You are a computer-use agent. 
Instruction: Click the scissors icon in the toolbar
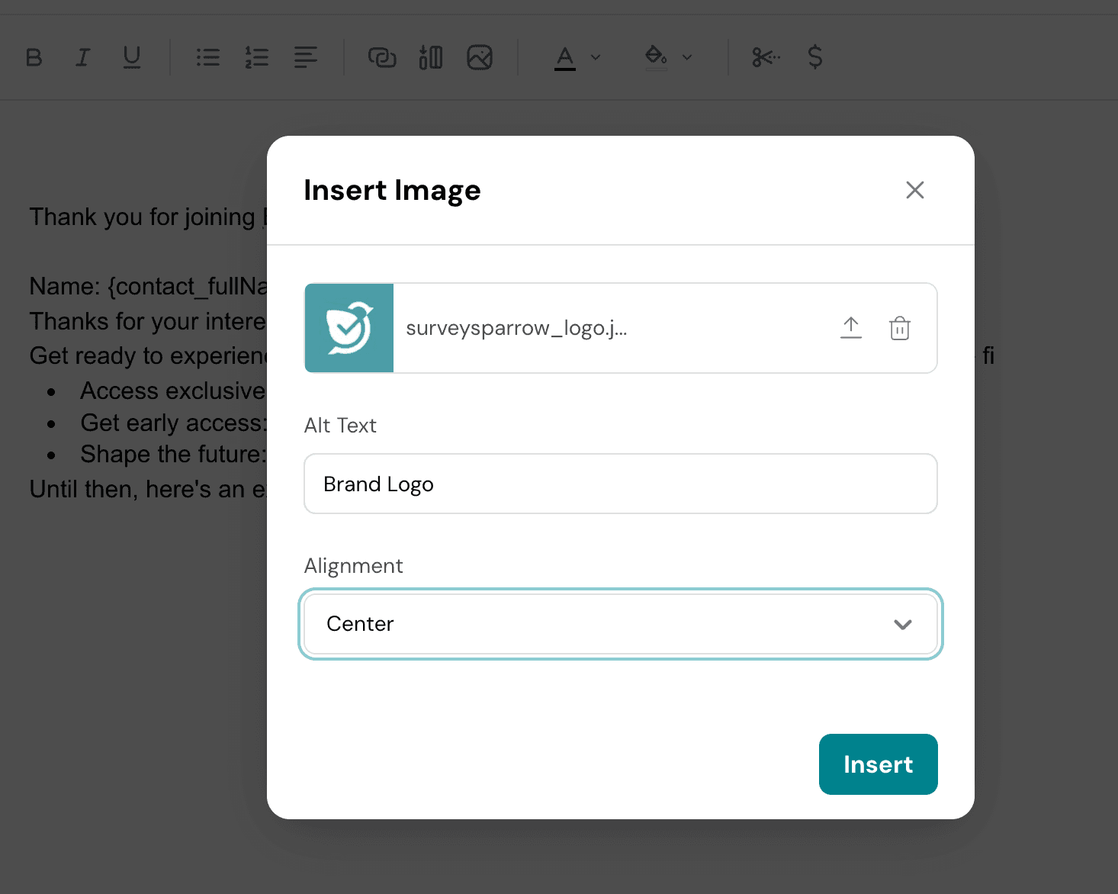pyautogui.click(x=766, y=57)
